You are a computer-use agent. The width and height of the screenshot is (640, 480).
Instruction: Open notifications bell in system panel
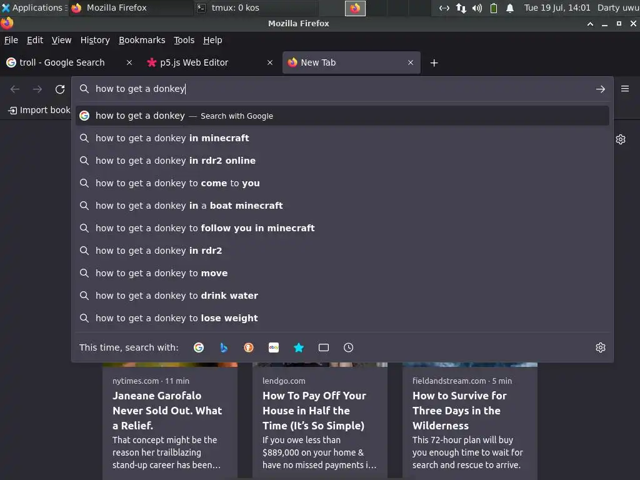coord(510,7)
